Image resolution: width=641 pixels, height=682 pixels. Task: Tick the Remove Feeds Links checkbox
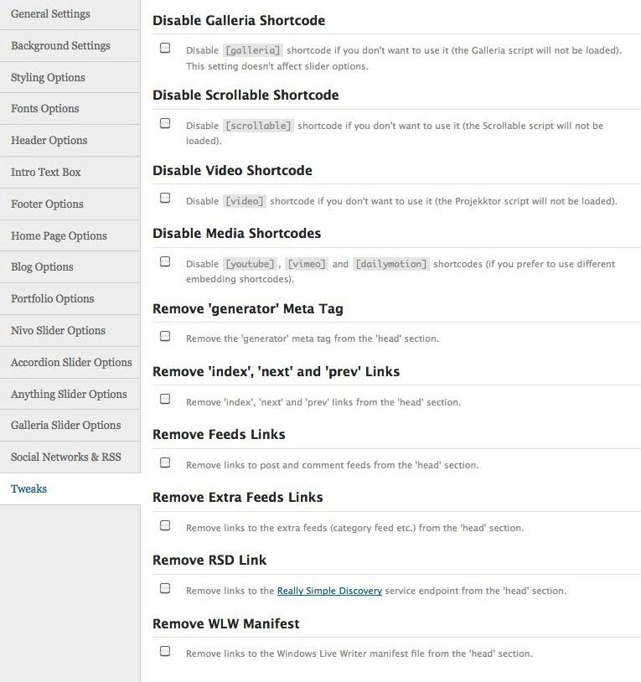coord(165,463)
